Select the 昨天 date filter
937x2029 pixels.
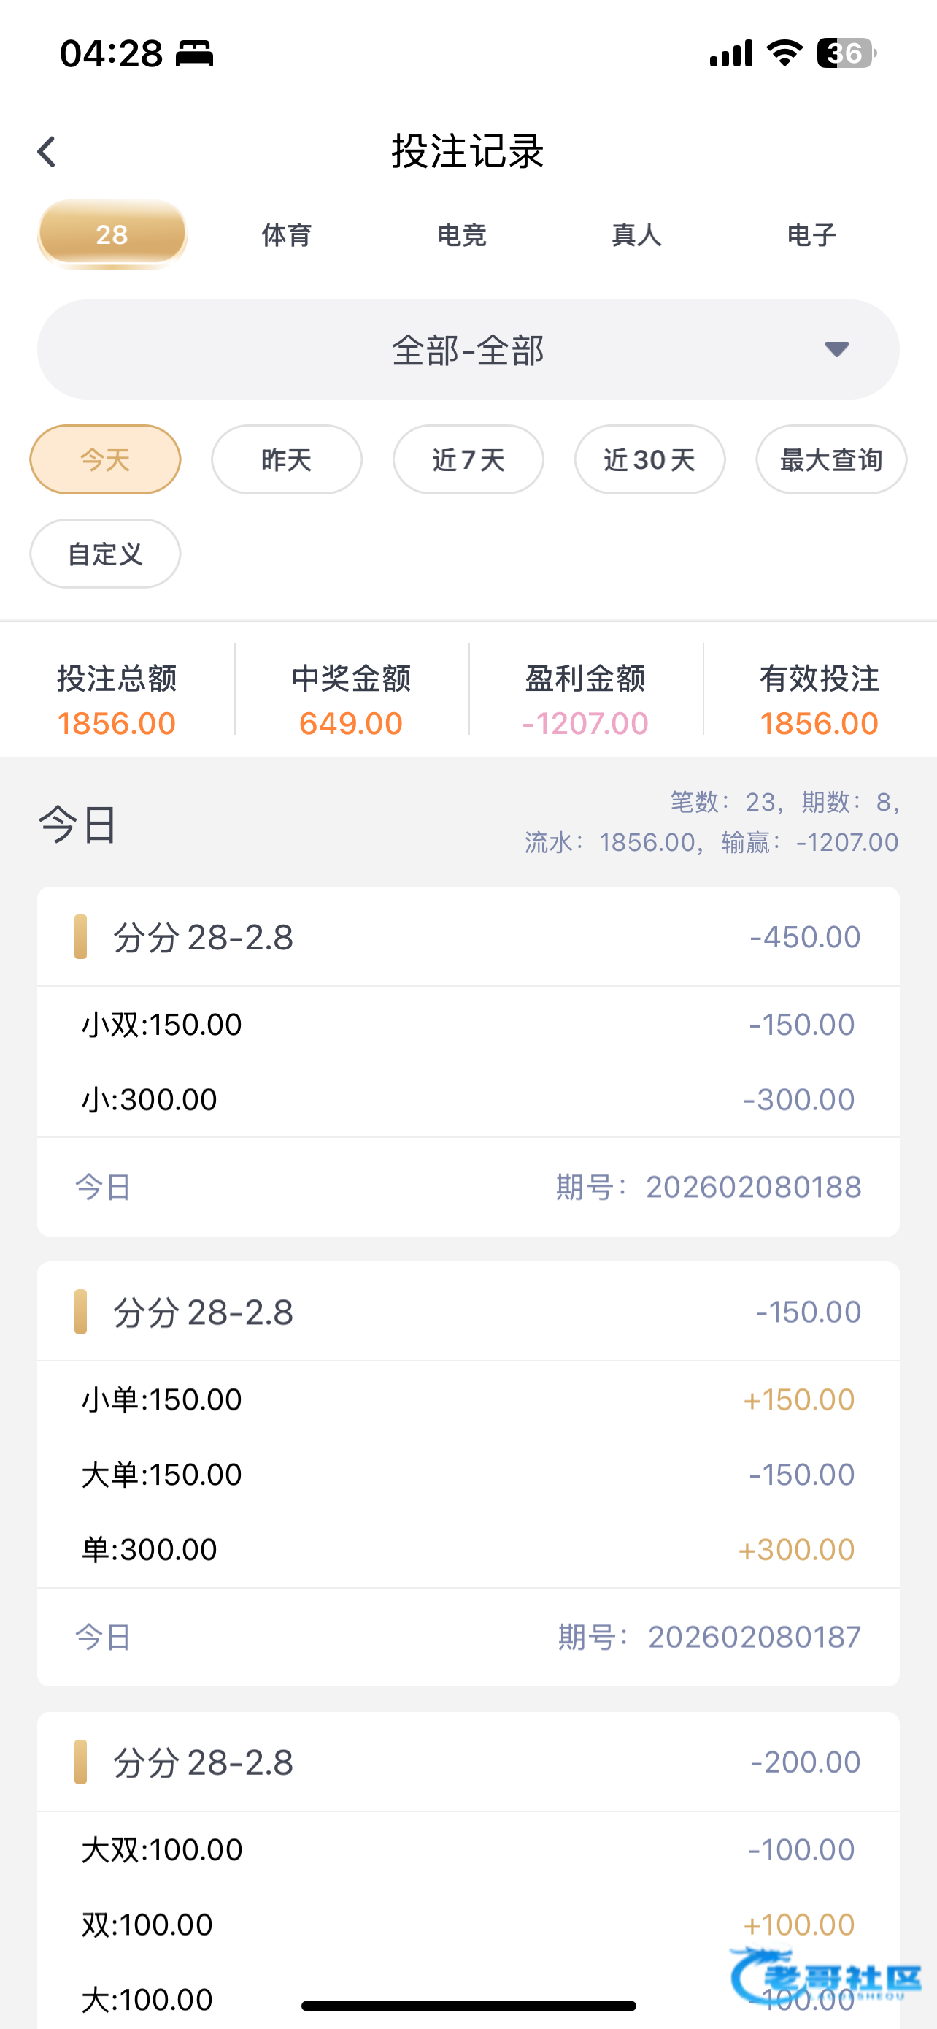[286, 460]
